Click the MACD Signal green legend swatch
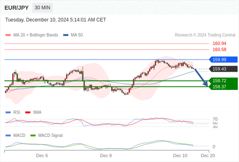Image resolution: width=239 pixels, height=162 pixels. 33,136
